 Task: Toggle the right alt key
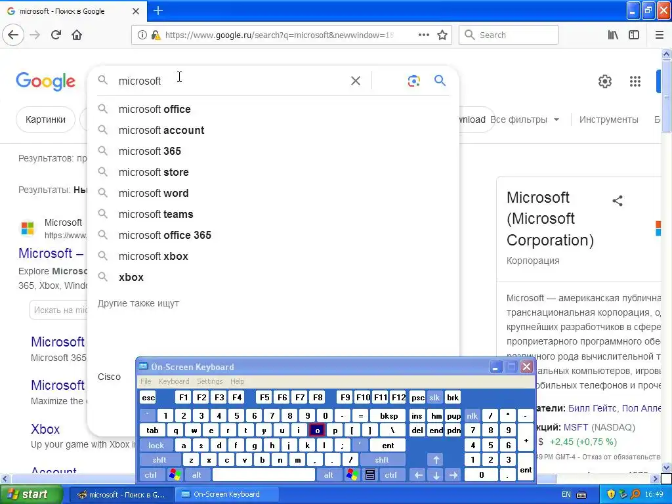[x=328, y=474]
